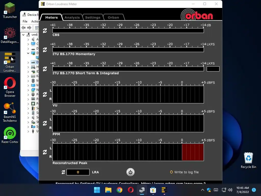This screenshot has height=196, width=261.
Task: Open the DataWagon desktop shortcut
Action: (10, 35)
